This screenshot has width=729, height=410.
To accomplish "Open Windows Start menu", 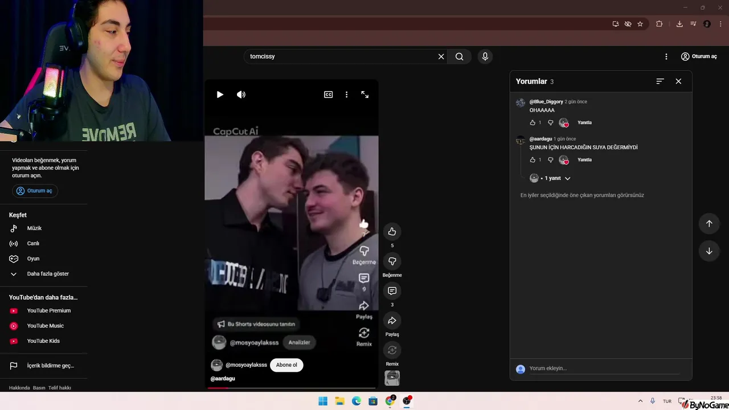I will (x=323, y=401).
